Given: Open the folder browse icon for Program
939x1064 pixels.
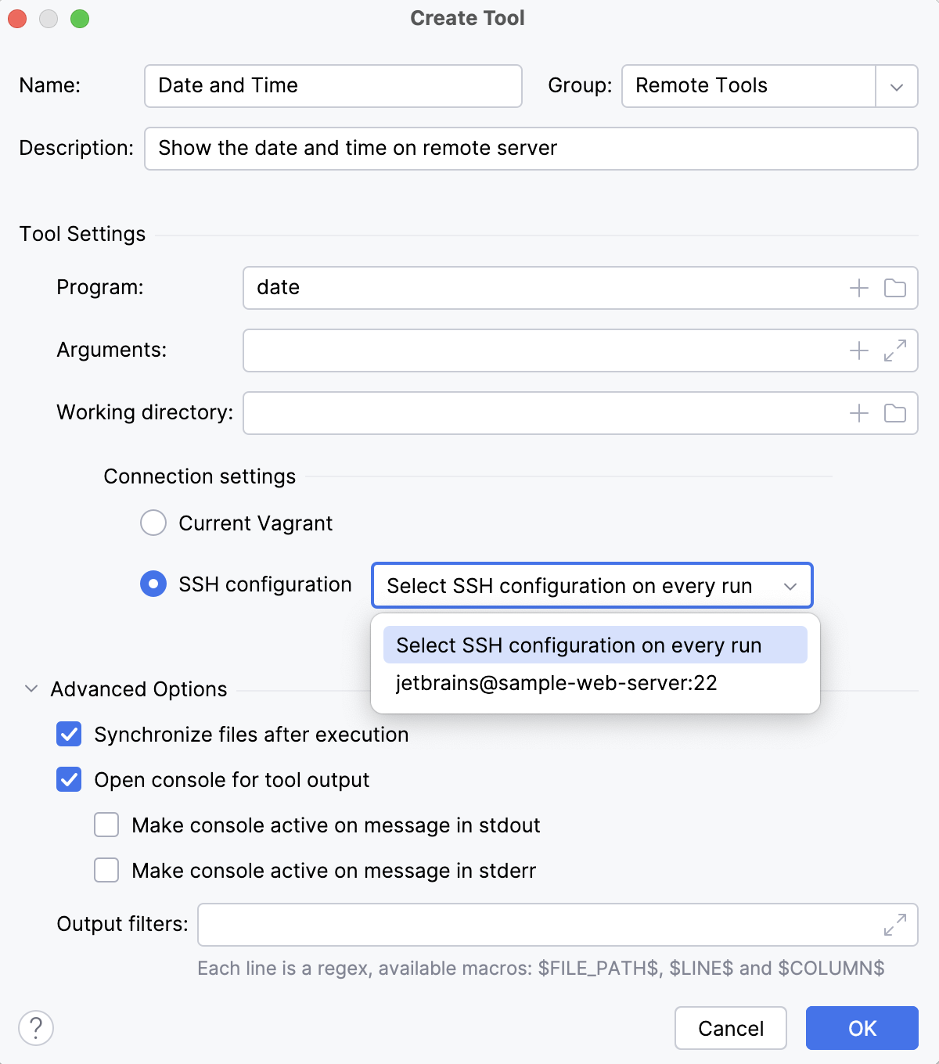Looking at the screenshot, I should pos(894,288).
